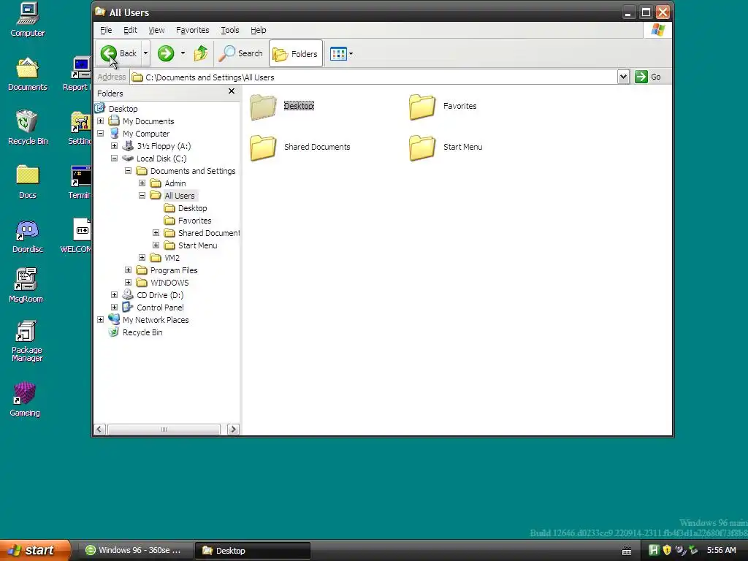Select the MsgRoom desktop shortcut
748x561 pixels.
coord(26,286)
